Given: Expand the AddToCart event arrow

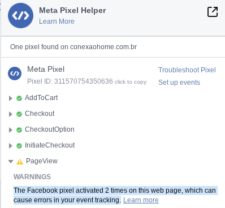Looking at the screenshot, I should pyautogui.click(x=11, y=98).
